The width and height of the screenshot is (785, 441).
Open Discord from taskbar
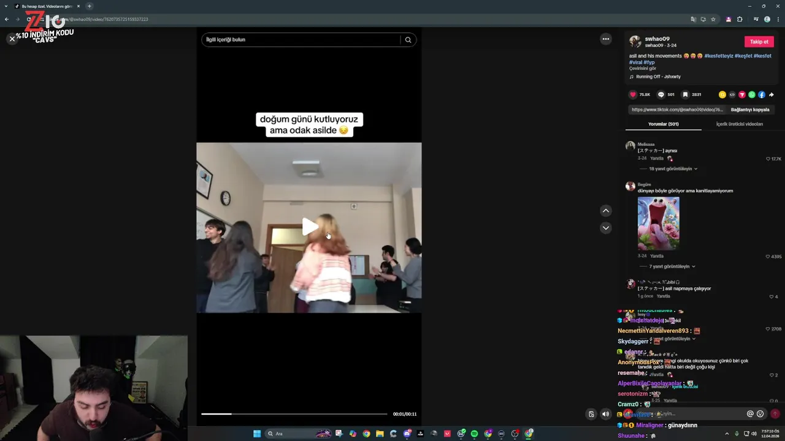tap(407, 434)
